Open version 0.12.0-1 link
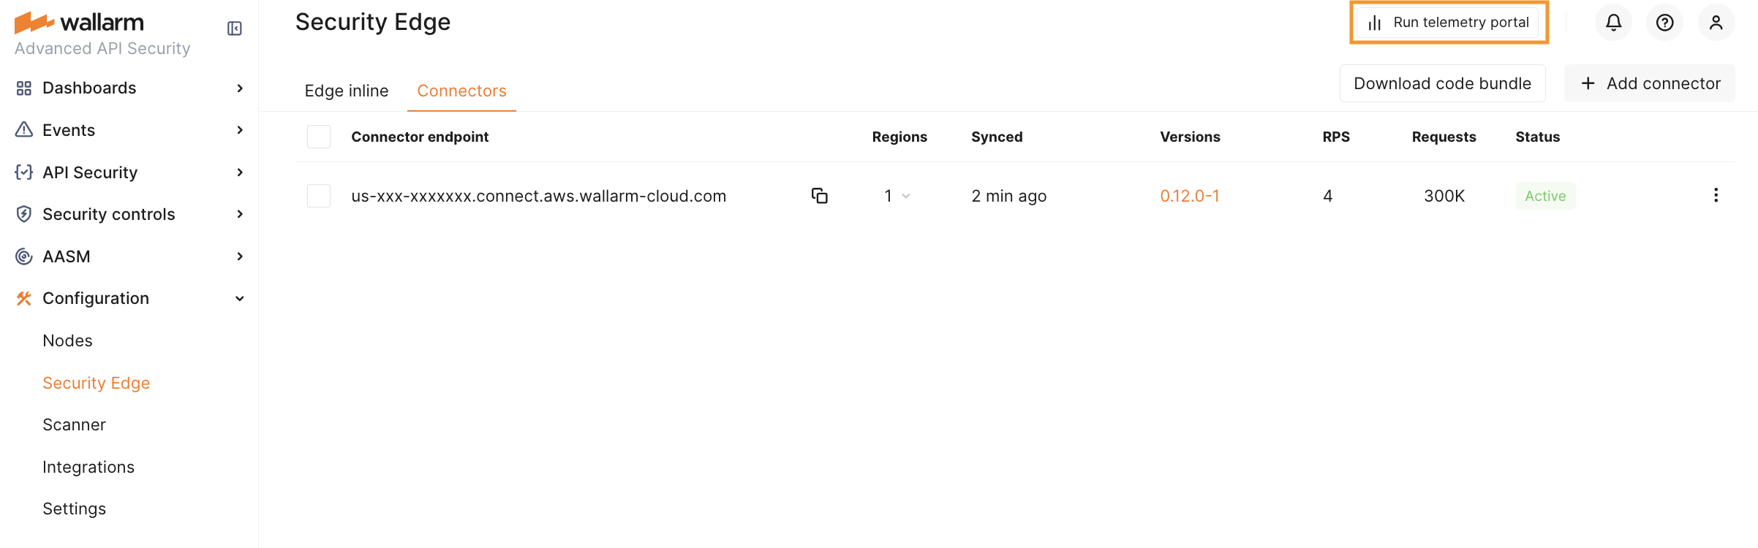 tap(1190, 196)
